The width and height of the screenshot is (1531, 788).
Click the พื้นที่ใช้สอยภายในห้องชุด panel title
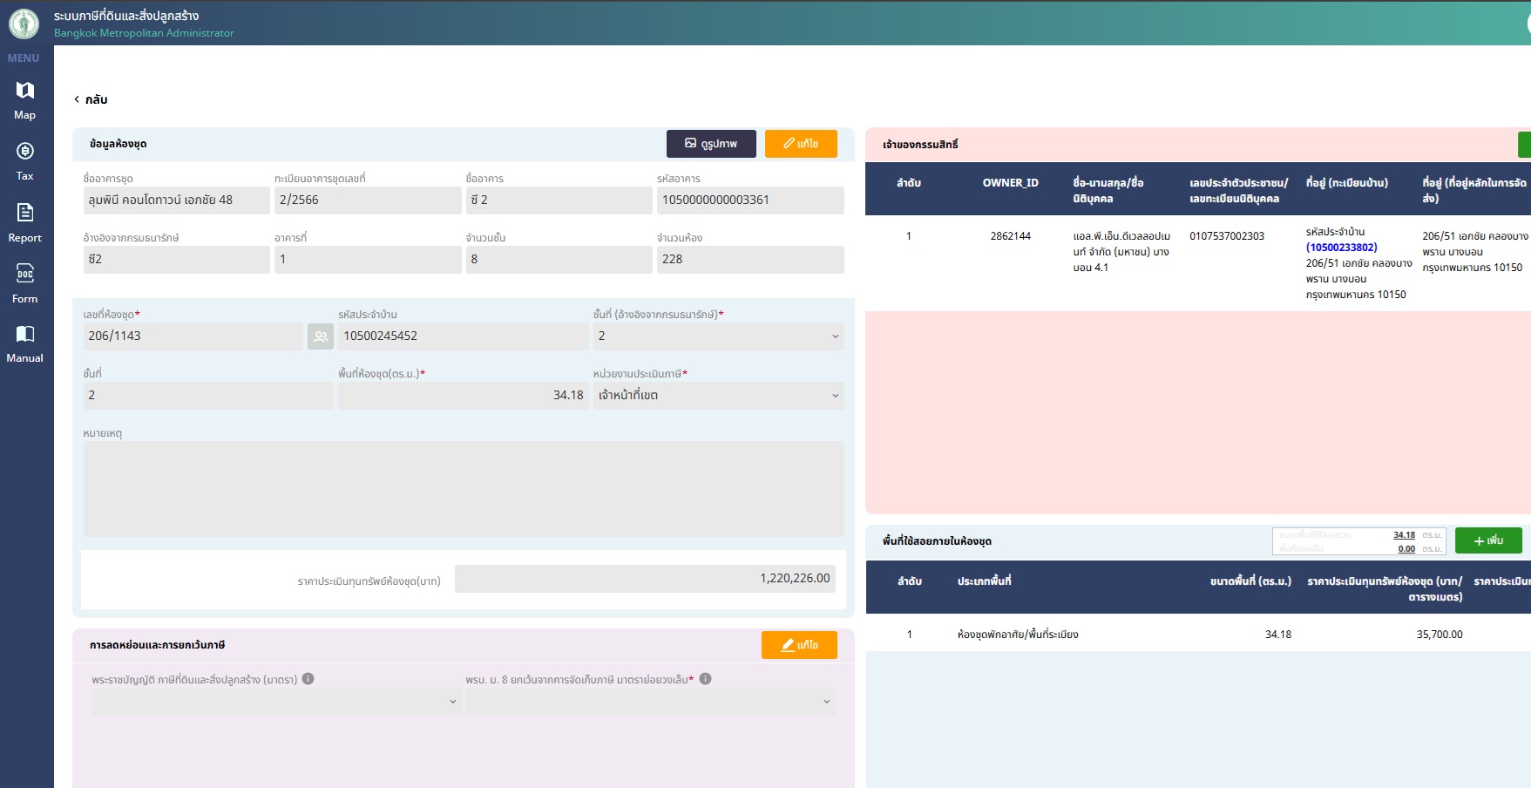[937, 541]
